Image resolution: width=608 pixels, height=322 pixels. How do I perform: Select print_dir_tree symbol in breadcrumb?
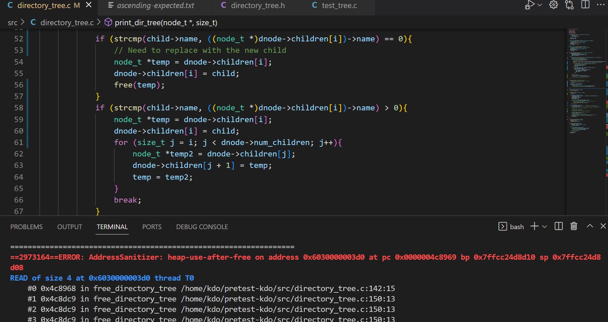[x=166, y=23]
